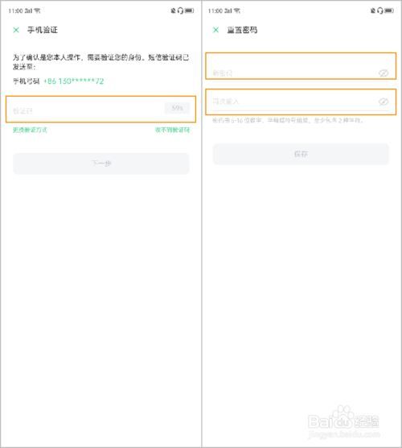This screenshot has width=402, height=448.
Task: Open the 收不到验证码 link
Action: (x=172, y=130)
